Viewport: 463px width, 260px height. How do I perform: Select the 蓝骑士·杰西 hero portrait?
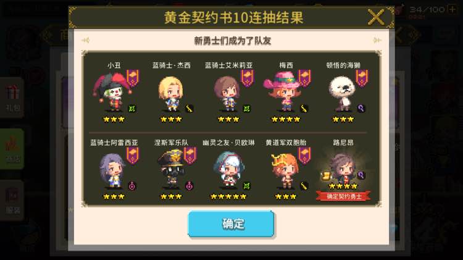click(x=171, y=93)
